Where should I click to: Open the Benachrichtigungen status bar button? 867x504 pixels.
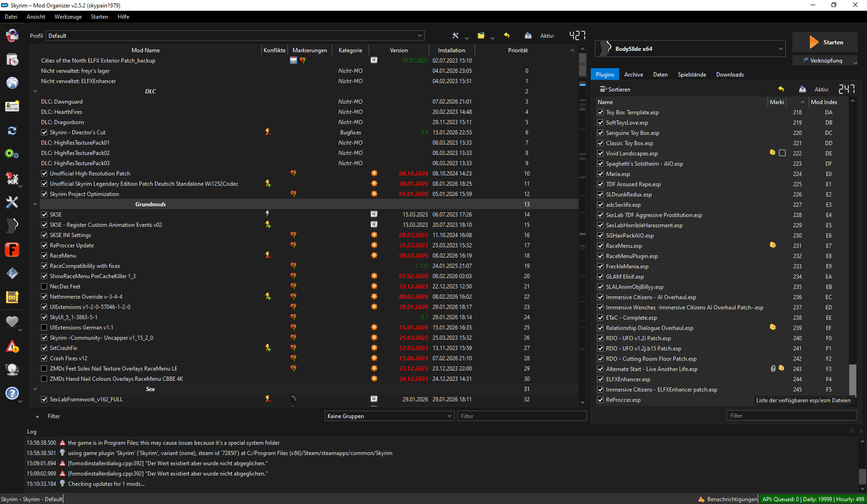click(727, 499)
